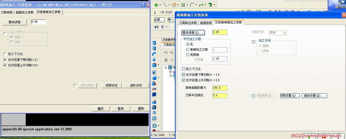Click the dark grid cube icon
Viewport: 346px width, 139px height.
(154, 107)
